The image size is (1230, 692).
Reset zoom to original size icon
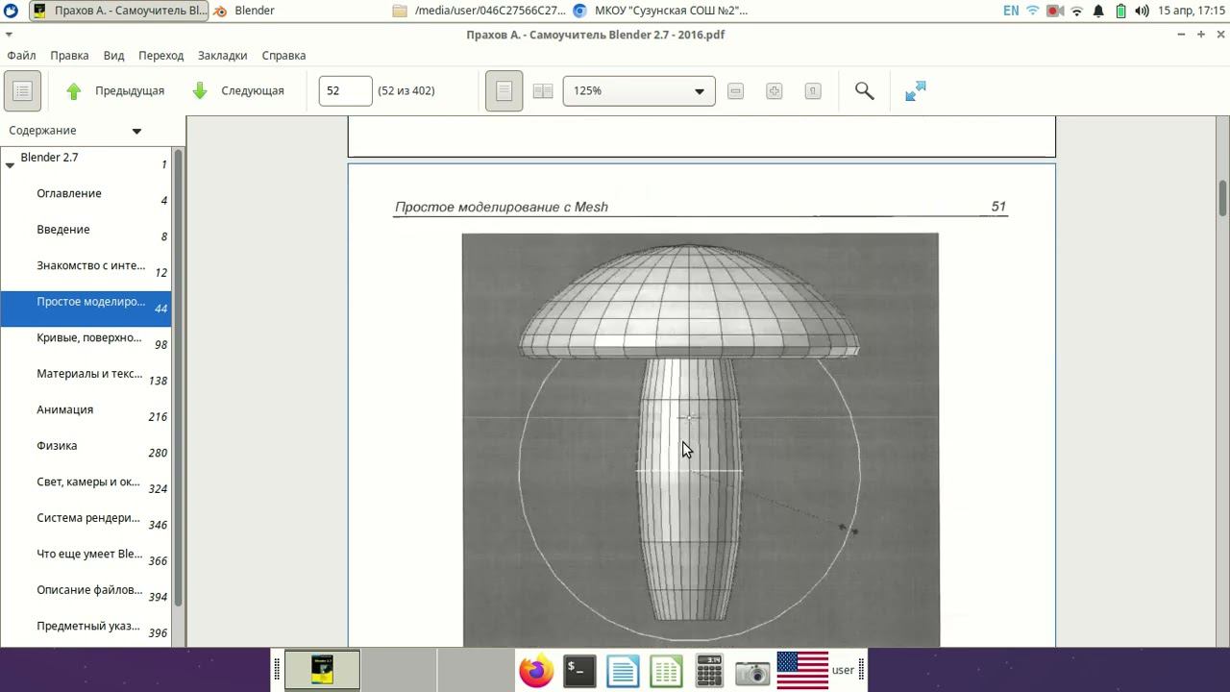813,91
